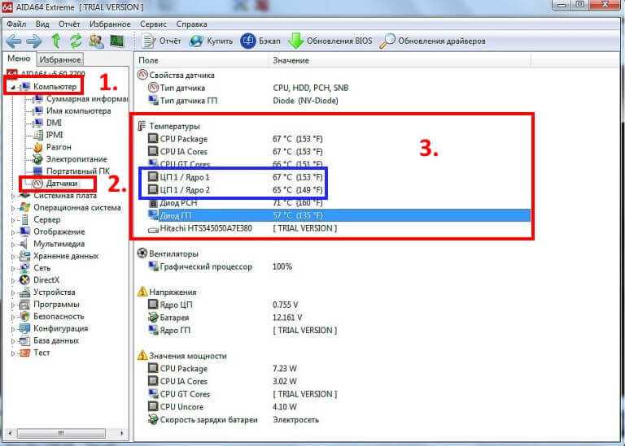Select the CPU Uncore power row

(339, 407)
